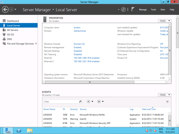This screenshot has width=179, height=134.
Task: Open File Explorer from the taskbar
Action: point(30,131)
